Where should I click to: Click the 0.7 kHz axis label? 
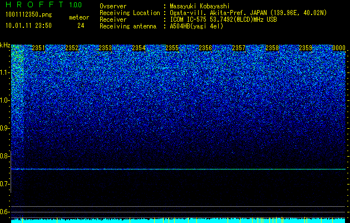pos(5,184)
